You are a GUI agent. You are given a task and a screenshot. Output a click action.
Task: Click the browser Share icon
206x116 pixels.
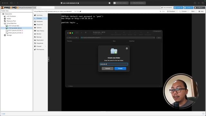195,3
